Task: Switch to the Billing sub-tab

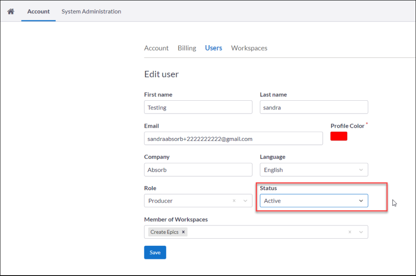Action: point(187,48)
